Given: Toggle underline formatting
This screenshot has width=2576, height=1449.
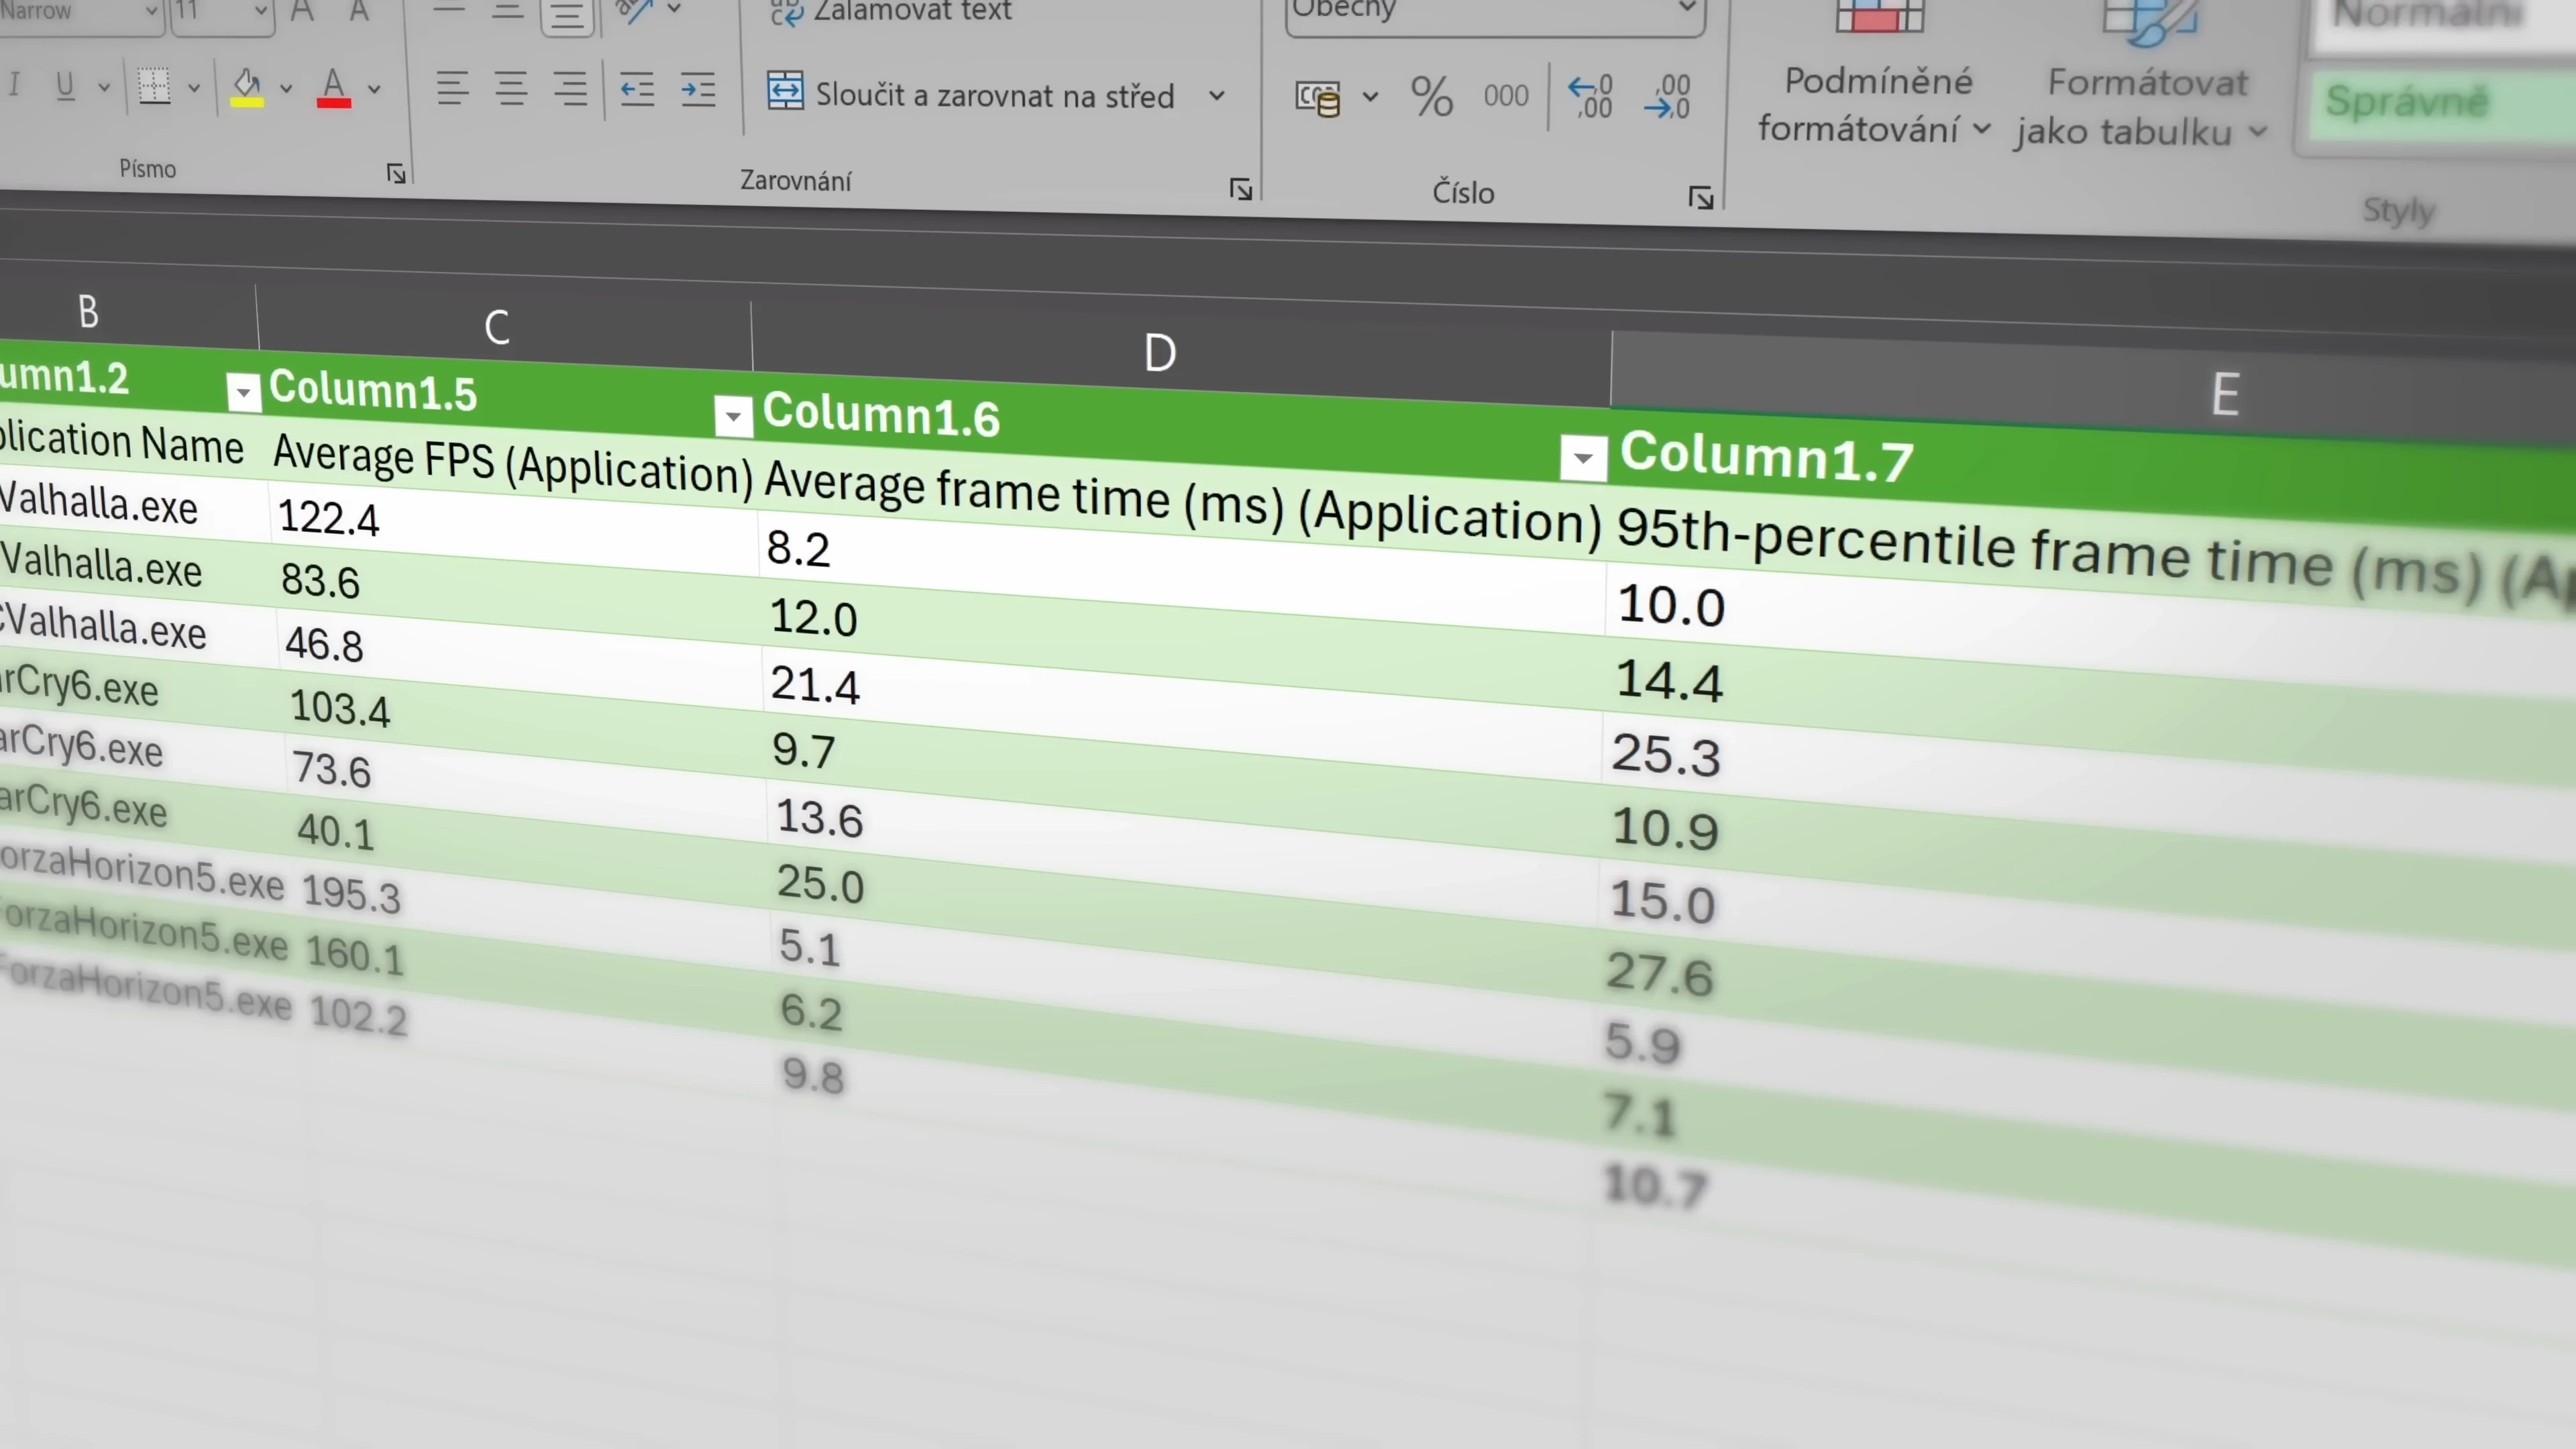Looking at the screenshot, I should tap(65, 86).
